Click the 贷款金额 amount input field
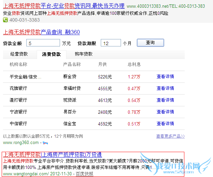The height and width of the screenshot is (177, 213). pyautogui.click(x=43, y=43)
